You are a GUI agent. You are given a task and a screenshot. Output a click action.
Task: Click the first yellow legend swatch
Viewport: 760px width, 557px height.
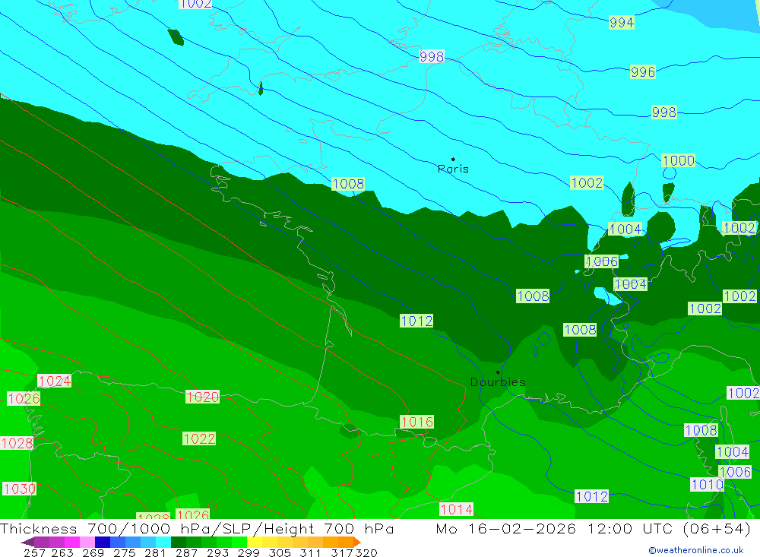pyautogui.click(x=255, y=542)
